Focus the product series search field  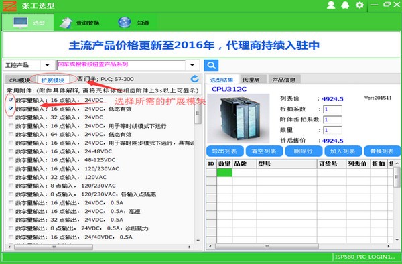pos(121,65)
